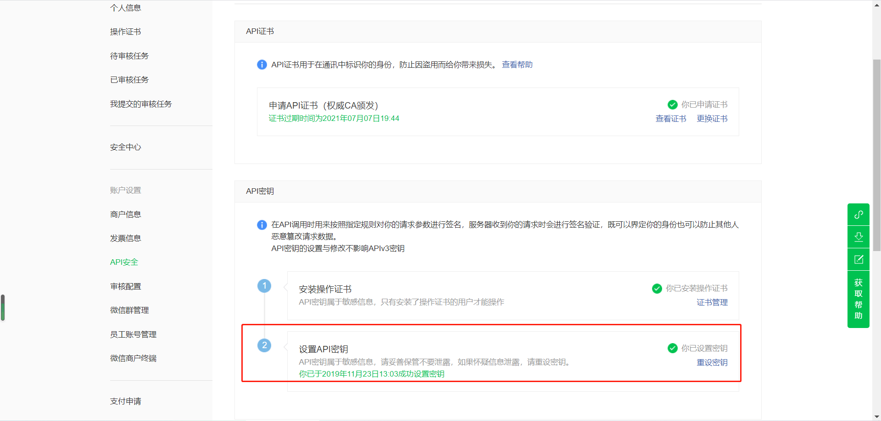
Task: Open the 获取帮助 help button
Action: coord(859,299)
